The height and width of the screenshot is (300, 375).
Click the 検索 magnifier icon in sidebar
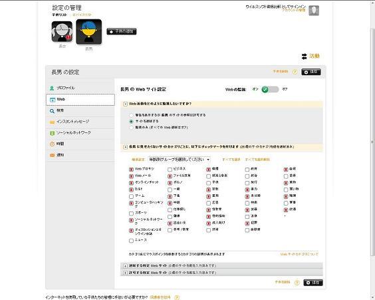click(52, 111)
